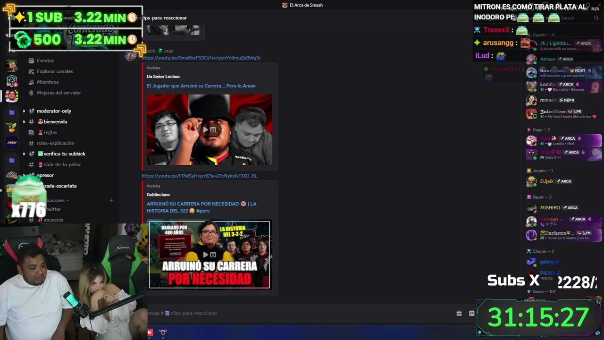Collapse the channel category chevron near plus
The height and width of the screenshot is (340, 604).
tap(67, 200)
